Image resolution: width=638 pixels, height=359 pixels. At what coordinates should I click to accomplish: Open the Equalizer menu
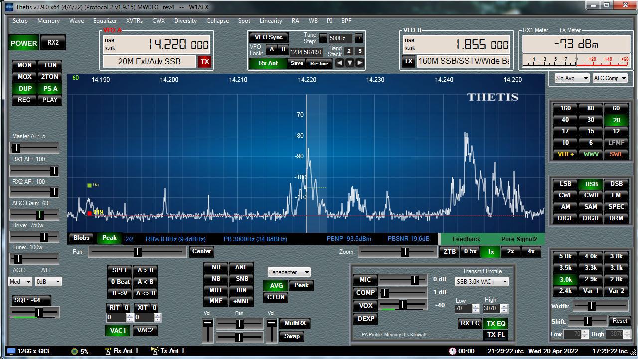[105, 21]
